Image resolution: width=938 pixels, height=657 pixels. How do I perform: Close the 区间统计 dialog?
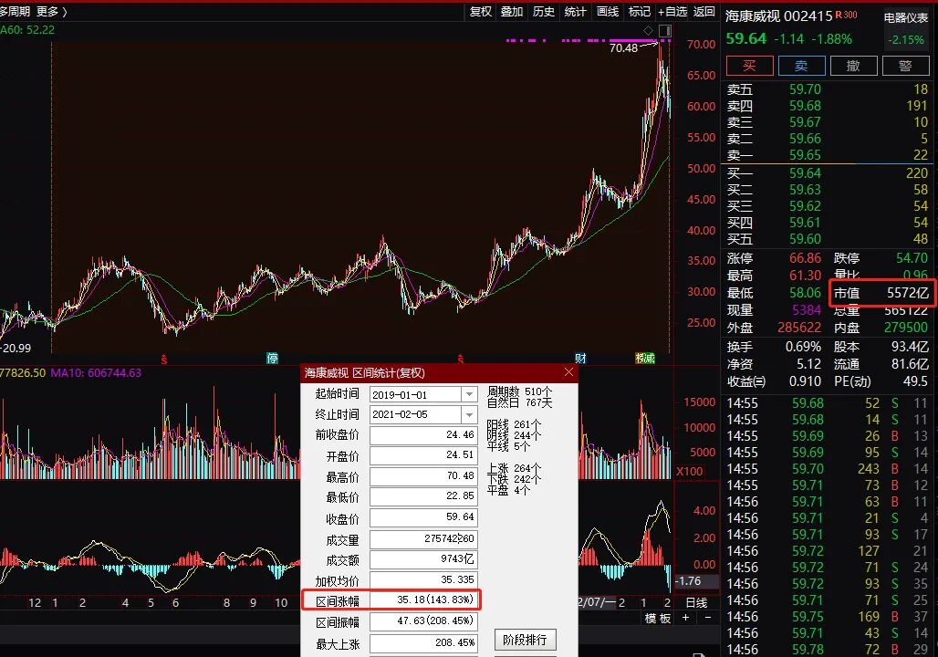click(x=568, y=372)
